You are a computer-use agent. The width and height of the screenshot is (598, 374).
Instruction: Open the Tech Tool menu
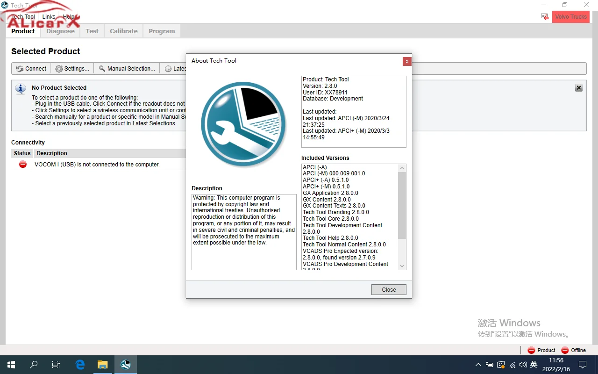pyautogui.click(x=23, y=17)
